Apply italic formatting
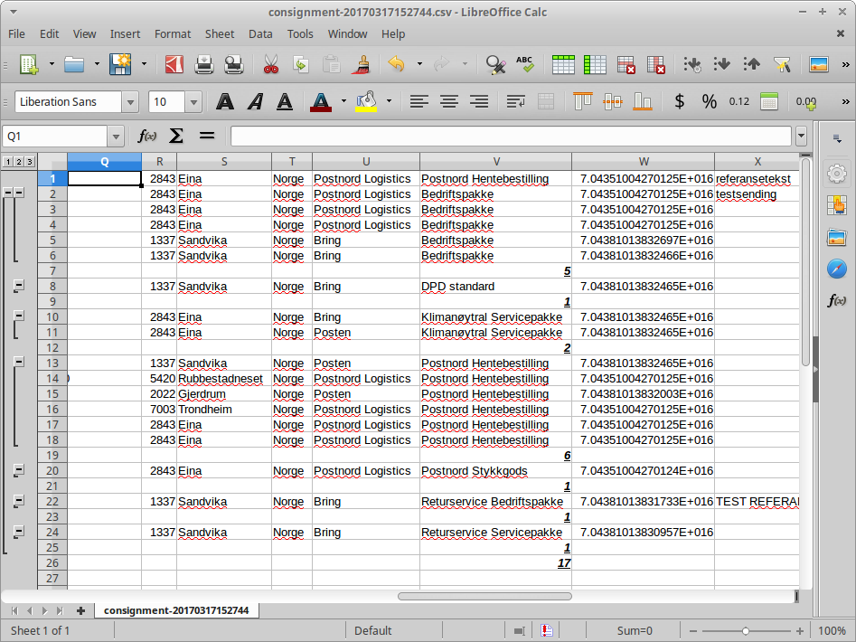Image resolution: width=856 pixels, height=642 pixels. click(x=255, y=101)
